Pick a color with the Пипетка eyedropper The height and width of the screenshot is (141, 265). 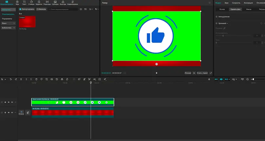point(224,28)
